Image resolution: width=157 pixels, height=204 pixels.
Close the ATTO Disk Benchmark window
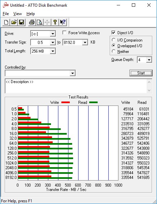(149, 5)
